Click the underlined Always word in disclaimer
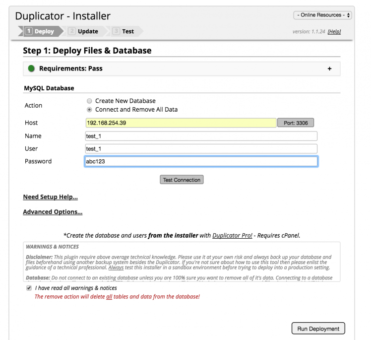This screenshot has height=340, width=371. point(116,268)
